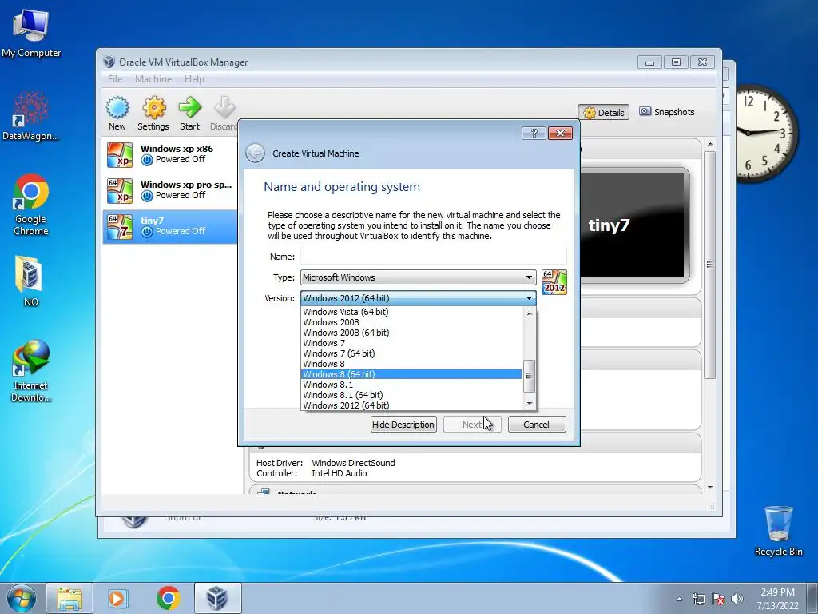Click the Hide Description button
This screenshot has height=614, width=818.
(x=403, y=425)
